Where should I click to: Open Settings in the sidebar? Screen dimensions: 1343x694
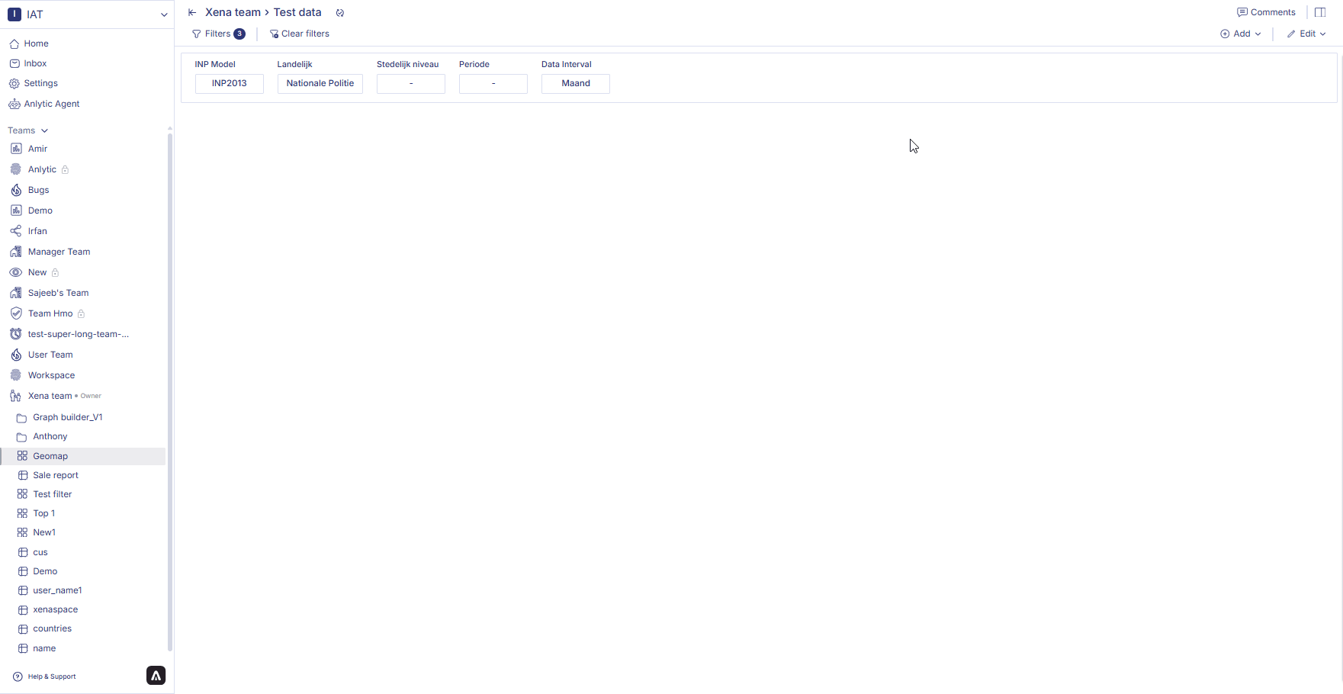(40, 83)
